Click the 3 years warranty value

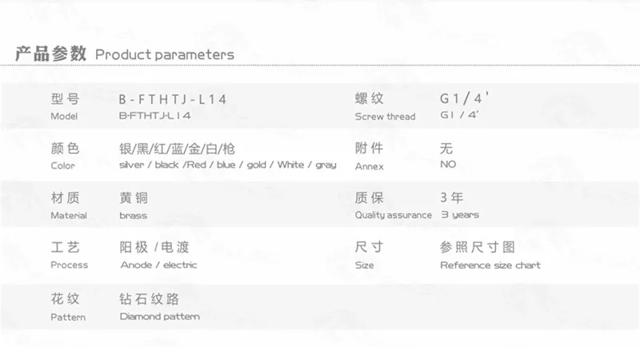[459, 214]
